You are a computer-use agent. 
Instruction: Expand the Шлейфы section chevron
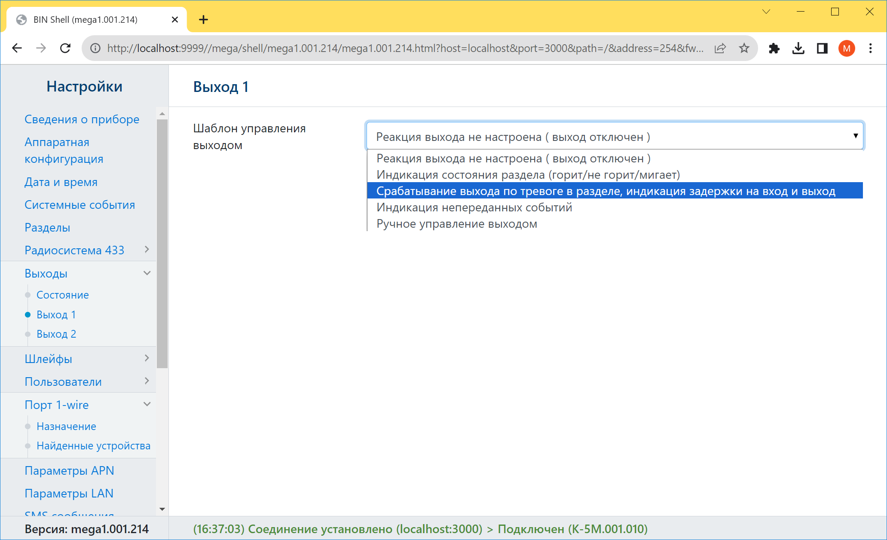(x=147, y=358)
